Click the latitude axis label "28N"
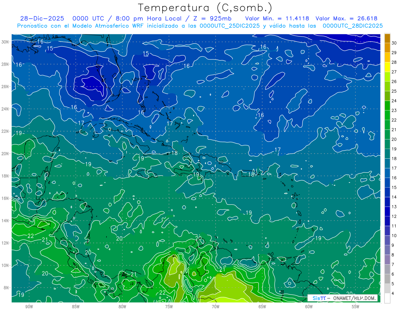The width and height of the screenshot is (403, 311). 6,64
